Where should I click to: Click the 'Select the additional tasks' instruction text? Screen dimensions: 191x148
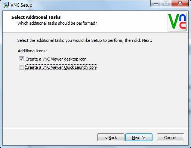[84, 40]
